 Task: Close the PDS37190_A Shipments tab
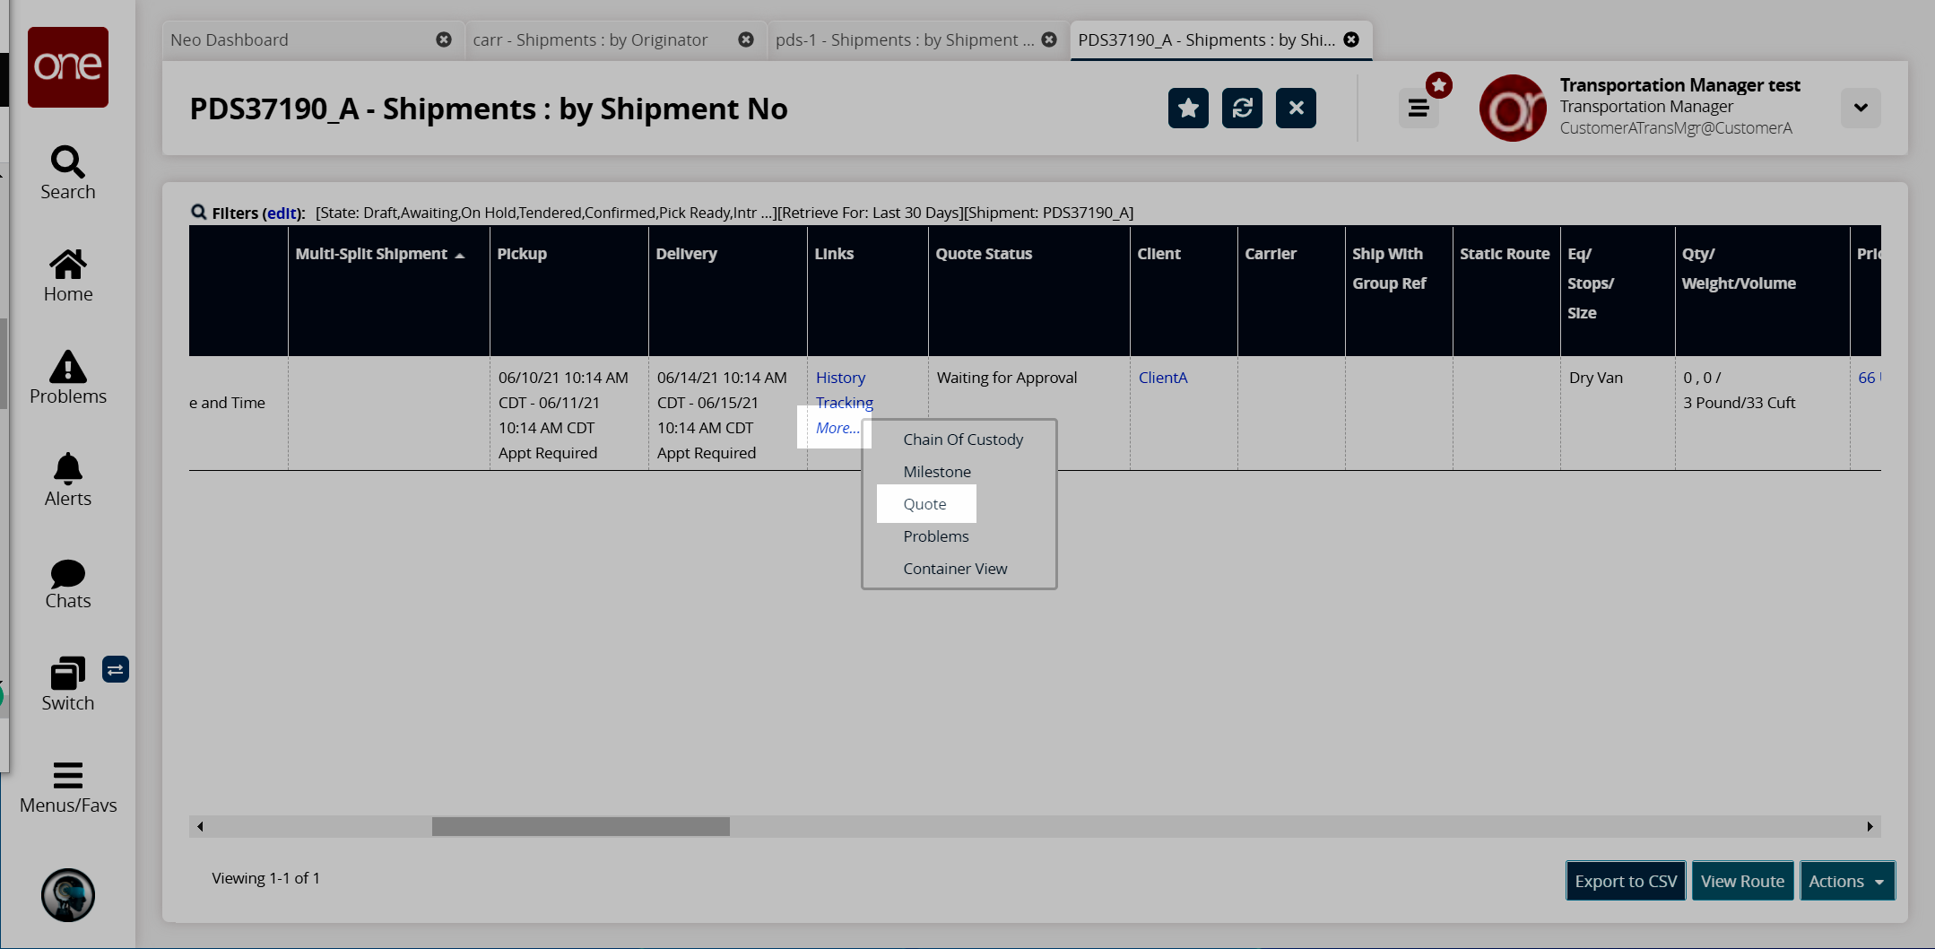click(x=1351, y=39)
